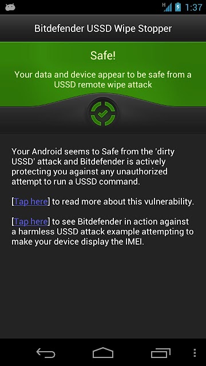
Task: Tap the mobile signal strength icon
Action: [x=167, y=7]
